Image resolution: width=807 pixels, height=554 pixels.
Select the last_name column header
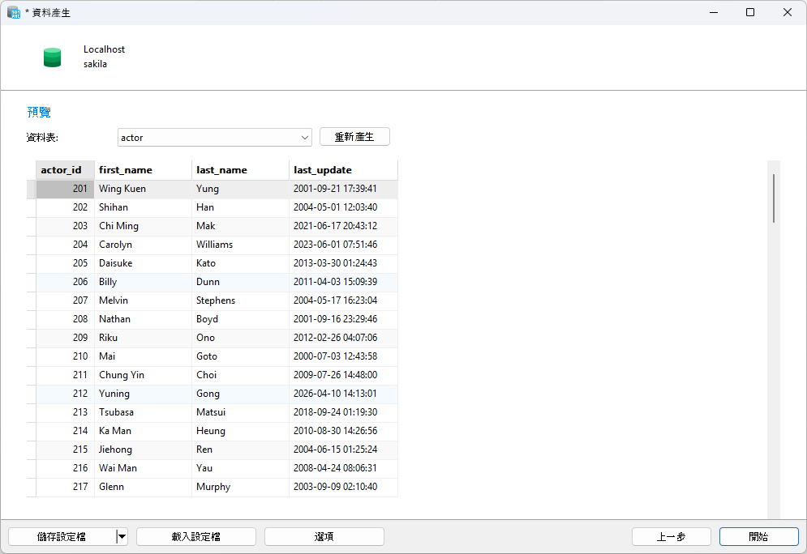240,170
